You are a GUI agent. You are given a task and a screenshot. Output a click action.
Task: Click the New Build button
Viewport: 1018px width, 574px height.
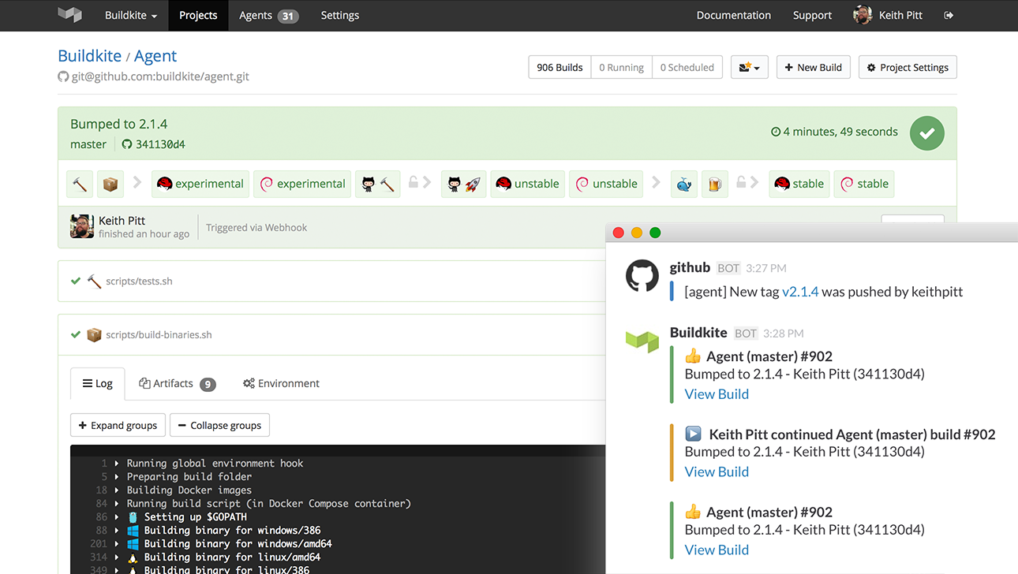pos(813,67)
